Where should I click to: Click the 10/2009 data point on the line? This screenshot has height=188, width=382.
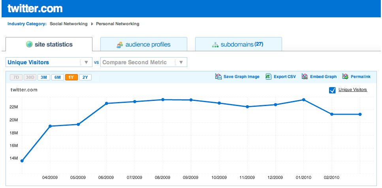tap(219, 103)
